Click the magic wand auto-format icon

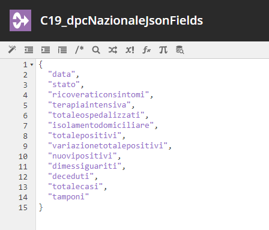[12, 50]
